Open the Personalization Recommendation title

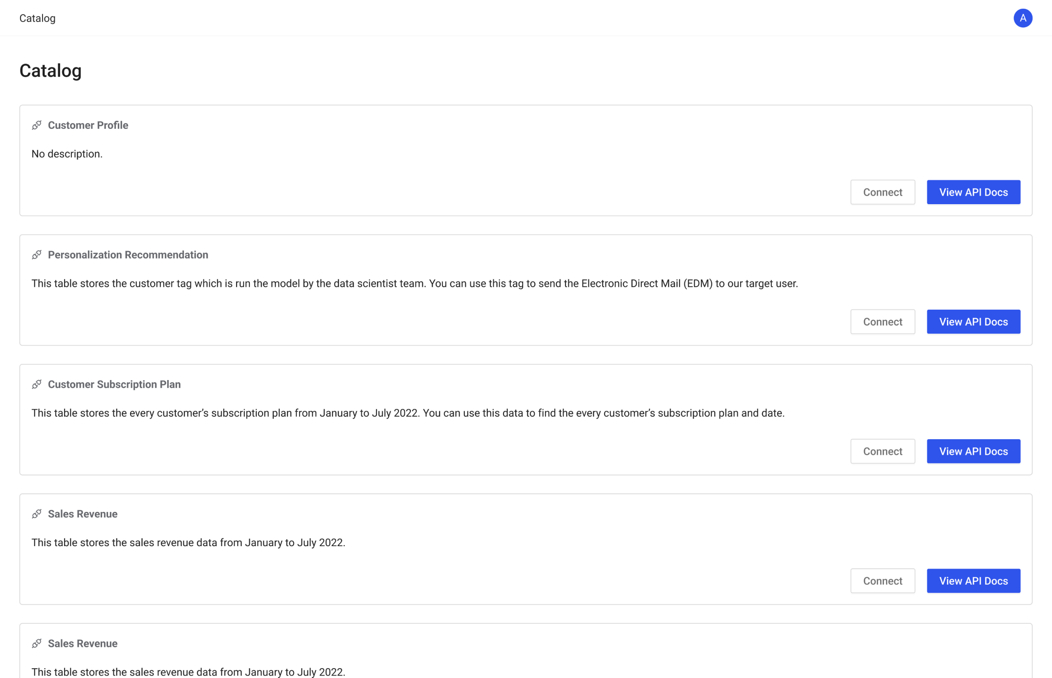tap(128, 255)
